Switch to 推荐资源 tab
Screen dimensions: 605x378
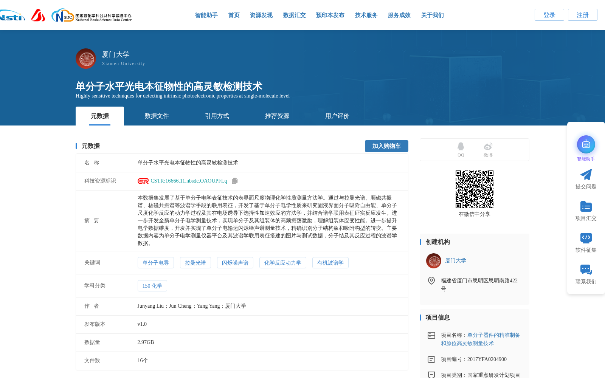[277, 116]
